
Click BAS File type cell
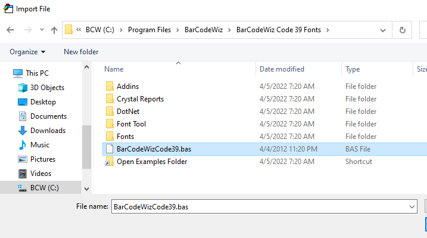(x=358, y=149)
